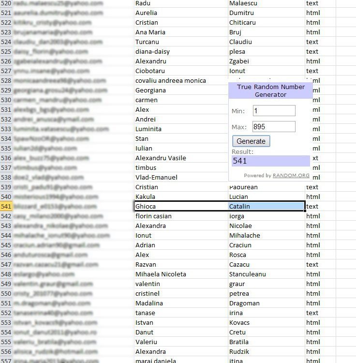The image size is (356, 363).
Task: Select the Madalina cell
Action: click(x=181, y=303)
